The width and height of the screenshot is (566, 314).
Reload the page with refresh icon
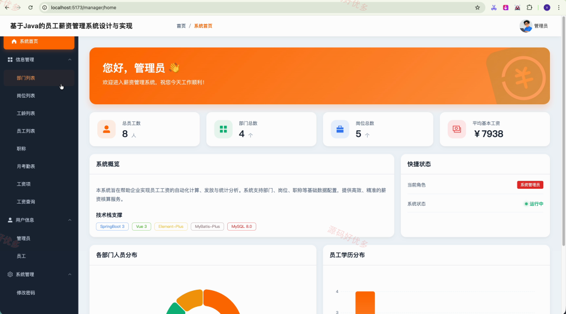point(30,7)
